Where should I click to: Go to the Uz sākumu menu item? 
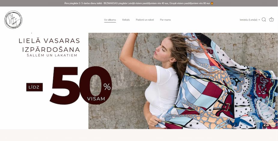click(x=110, y=20)
